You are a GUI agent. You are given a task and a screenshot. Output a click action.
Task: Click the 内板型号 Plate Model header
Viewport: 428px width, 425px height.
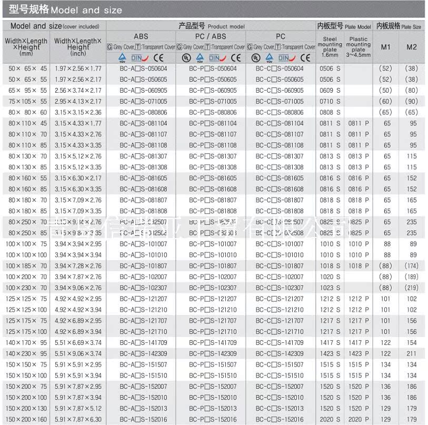point(344,26)
